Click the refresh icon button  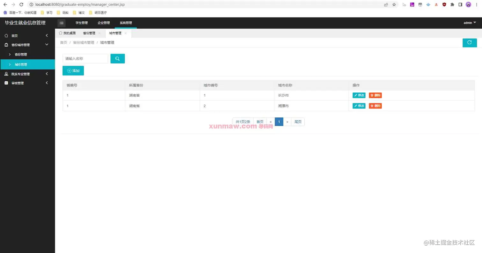(469, 42)
